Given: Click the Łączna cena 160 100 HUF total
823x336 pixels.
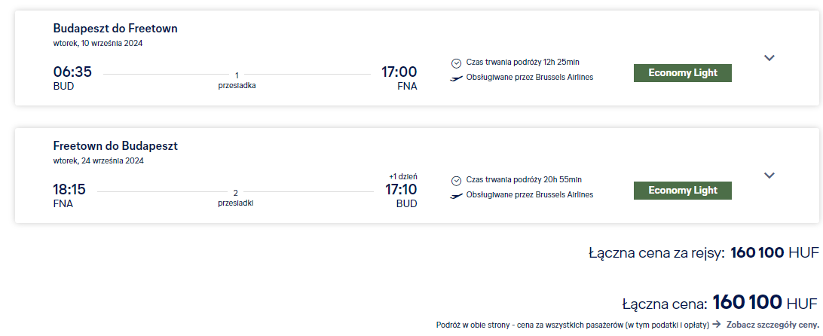Looking at the screenshot, I should point(720,304).
